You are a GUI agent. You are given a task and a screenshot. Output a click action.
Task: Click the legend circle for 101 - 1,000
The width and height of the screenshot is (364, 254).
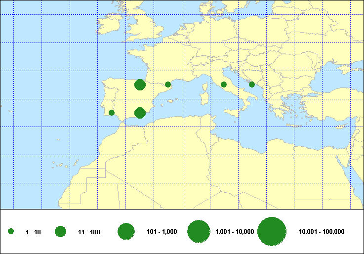point(126,231)
